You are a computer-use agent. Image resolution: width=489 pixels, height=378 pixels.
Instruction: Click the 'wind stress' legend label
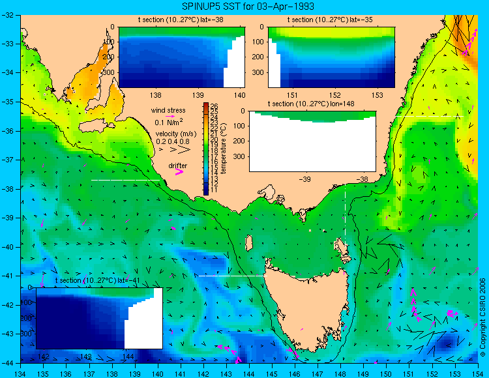168,110
